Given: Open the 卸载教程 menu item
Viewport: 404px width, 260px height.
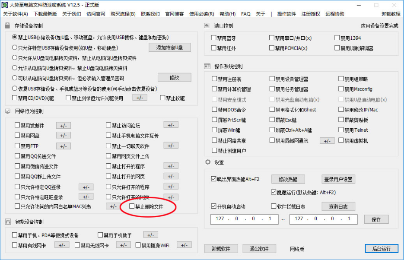Looking at the screenshot, I should coord(391,14).
